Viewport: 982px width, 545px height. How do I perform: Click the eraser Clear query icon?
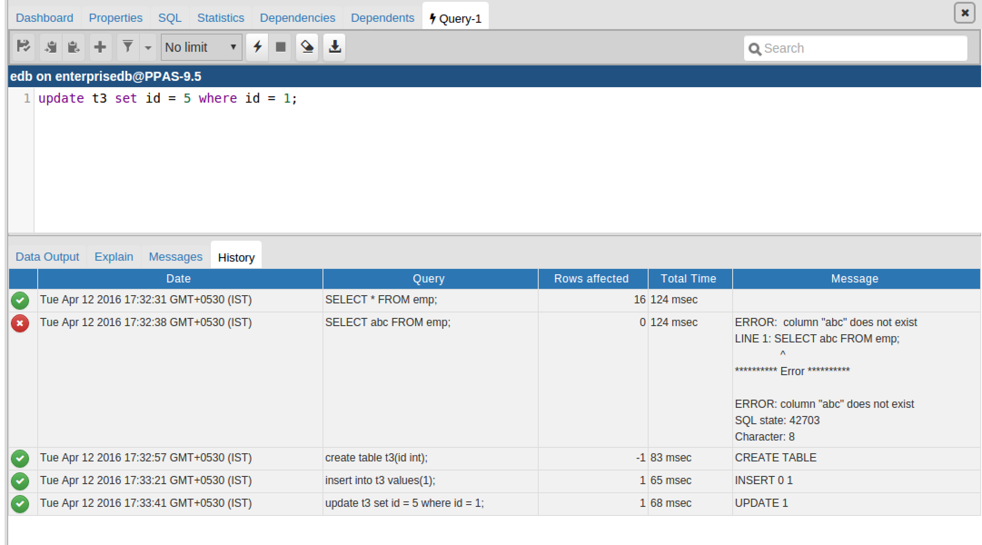(x=307, y=47)
